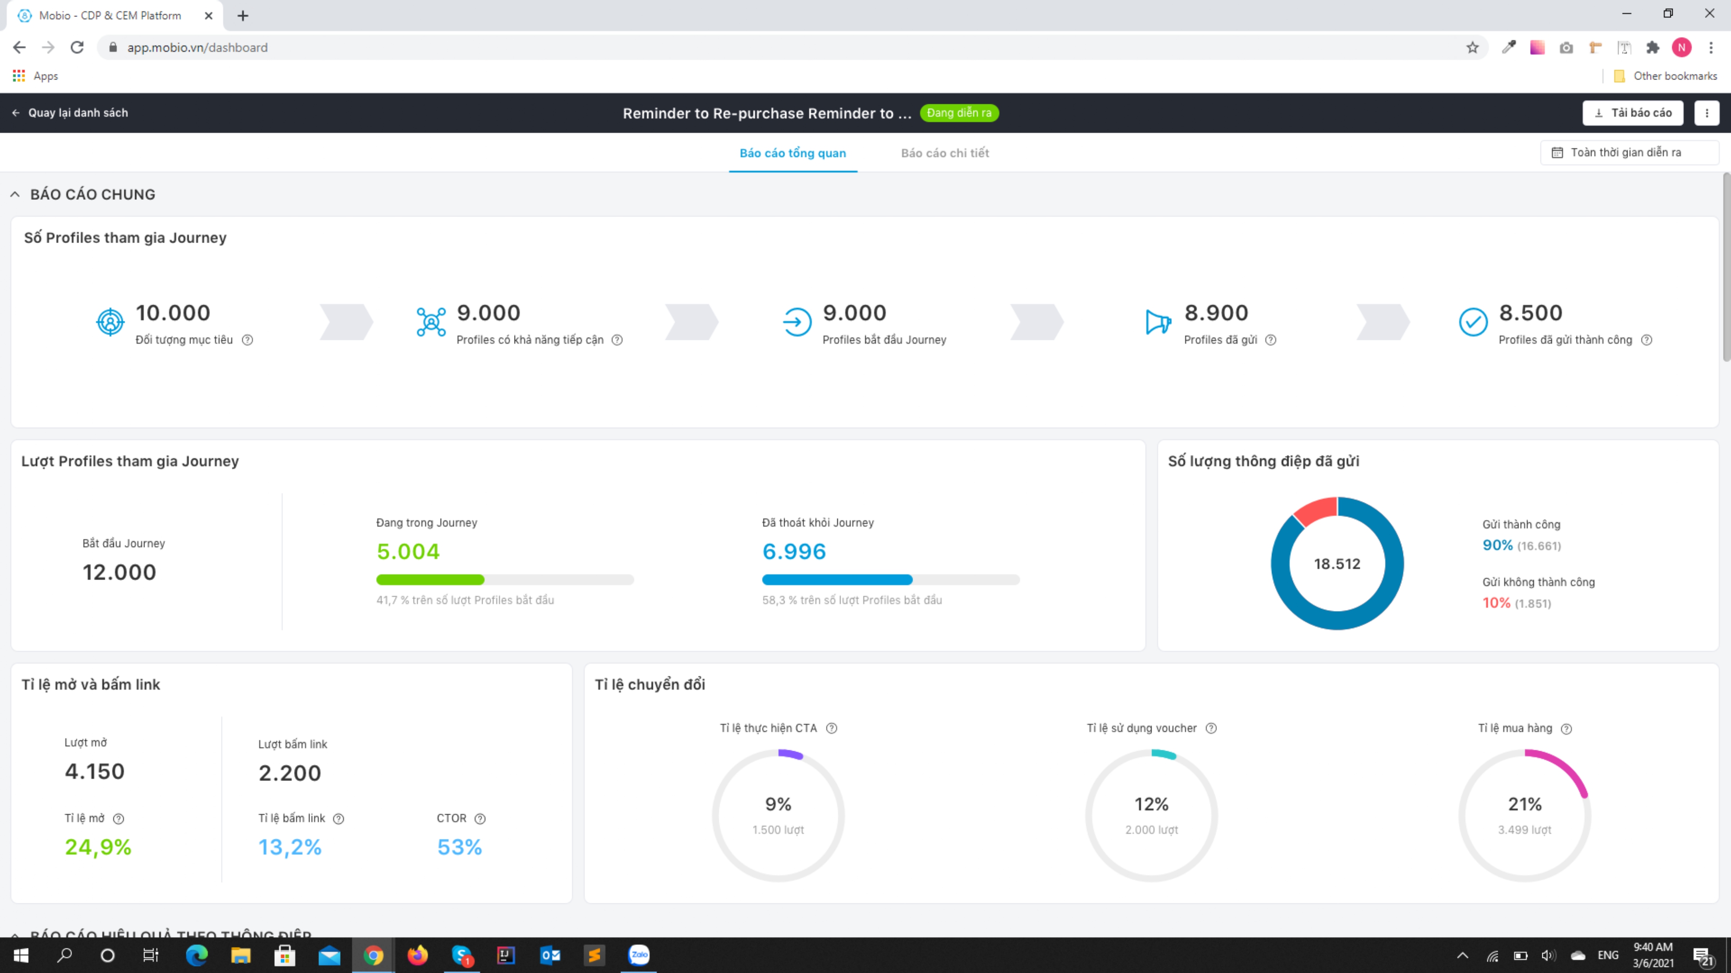Click help icon beside Tỉ lệ sử dụng voucher

pos(1211,729)
